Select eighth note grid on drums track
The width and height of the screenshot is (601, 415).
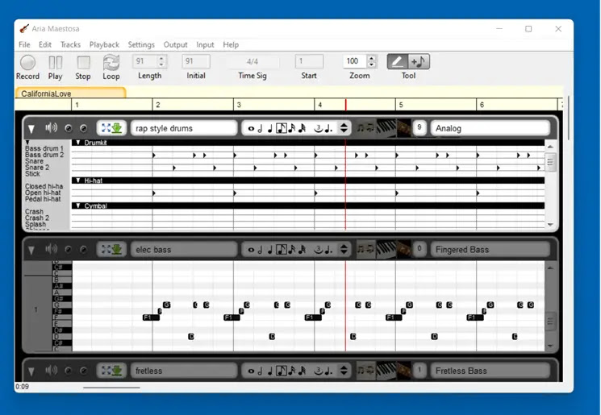point(282,128)
